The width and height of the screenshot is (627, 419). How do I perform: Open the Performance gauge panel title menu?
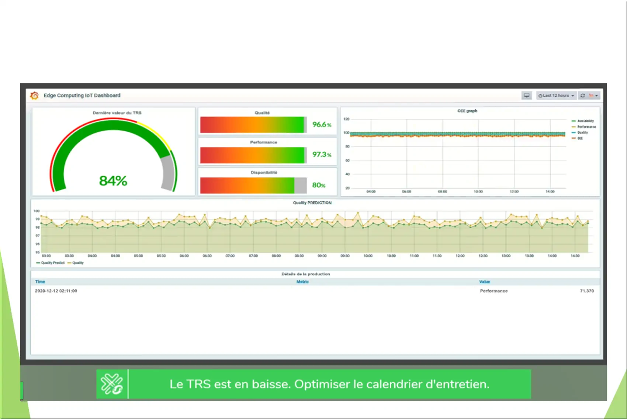264,142
